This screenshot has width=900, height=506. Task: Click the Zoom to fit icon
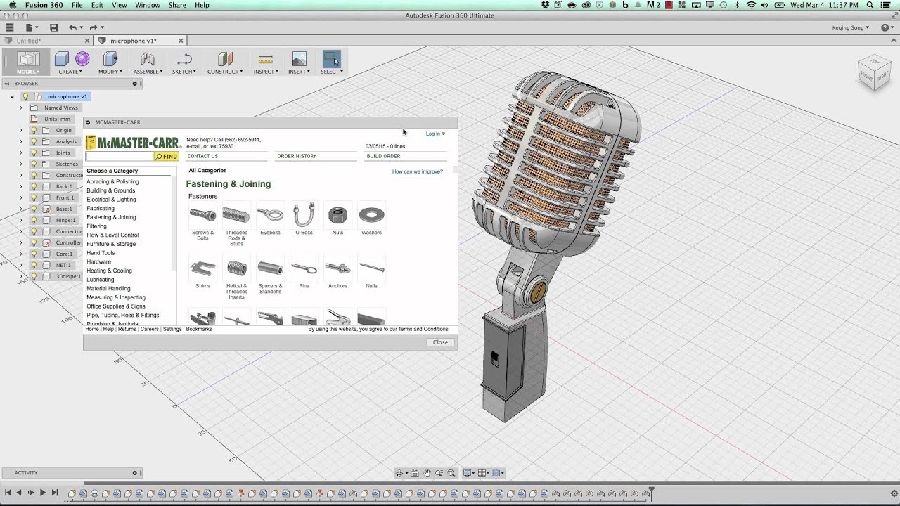451,474
